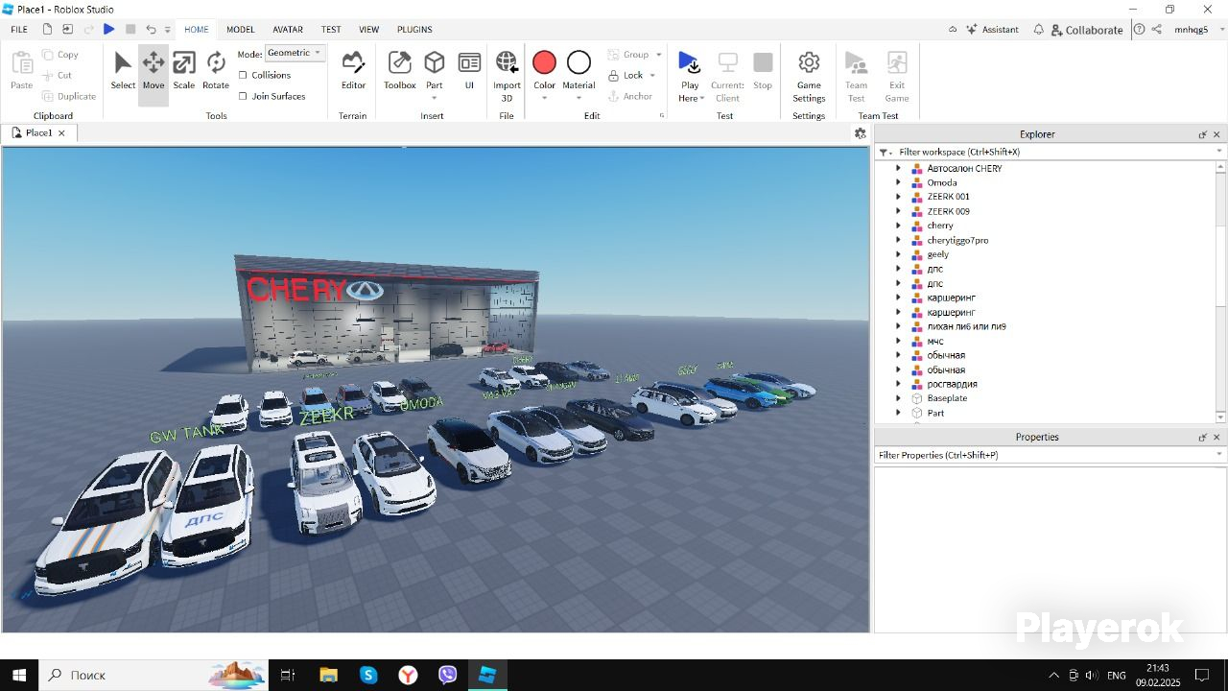Start Play Here test
Viewport: 1228px width, 691px height.
[x=689, y=63]
